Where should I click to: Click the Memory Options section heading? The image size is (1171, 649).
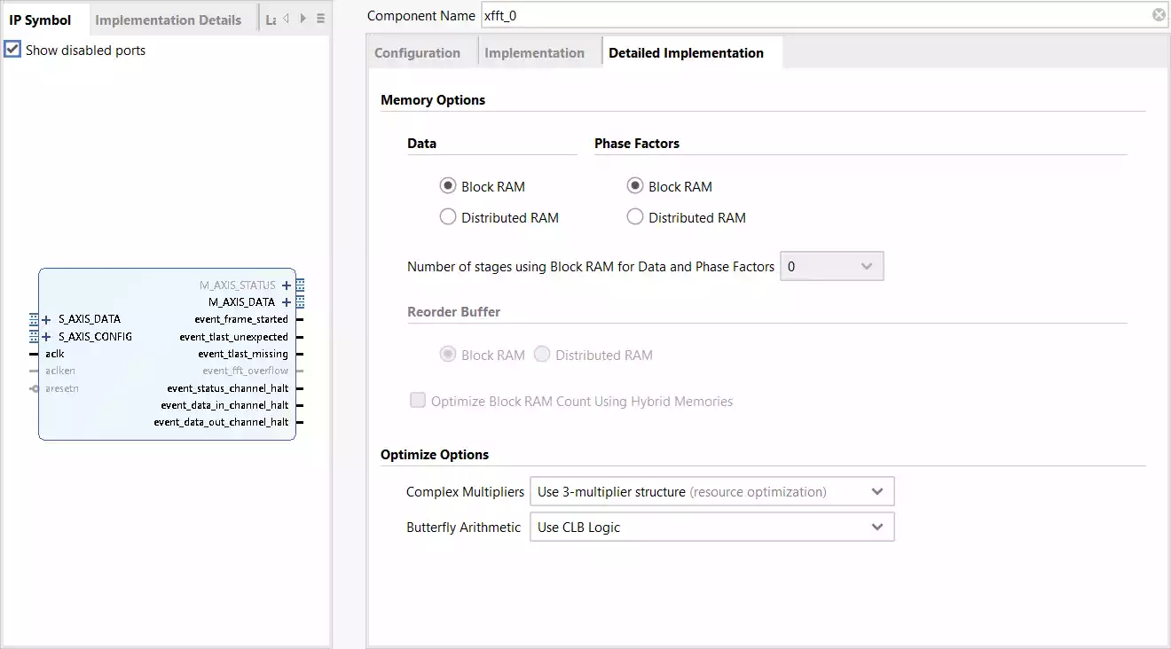(433, 100)
